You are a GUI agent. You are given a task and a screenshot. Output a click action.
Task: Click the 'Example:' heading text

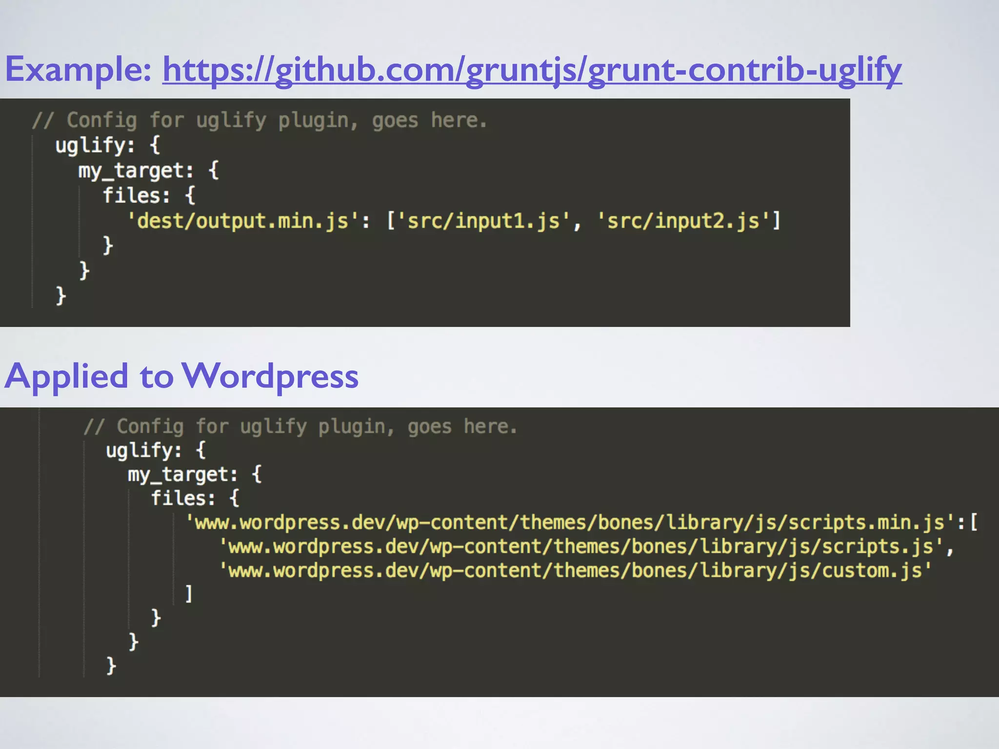coord(78,70)
